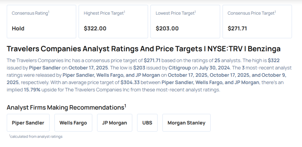302x147 pixels.
Task: Click the Hold rating value text
Action: [x=18, y=29]
